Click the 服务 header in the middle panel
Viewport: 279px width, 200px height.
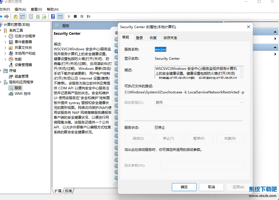pos(66,26)
